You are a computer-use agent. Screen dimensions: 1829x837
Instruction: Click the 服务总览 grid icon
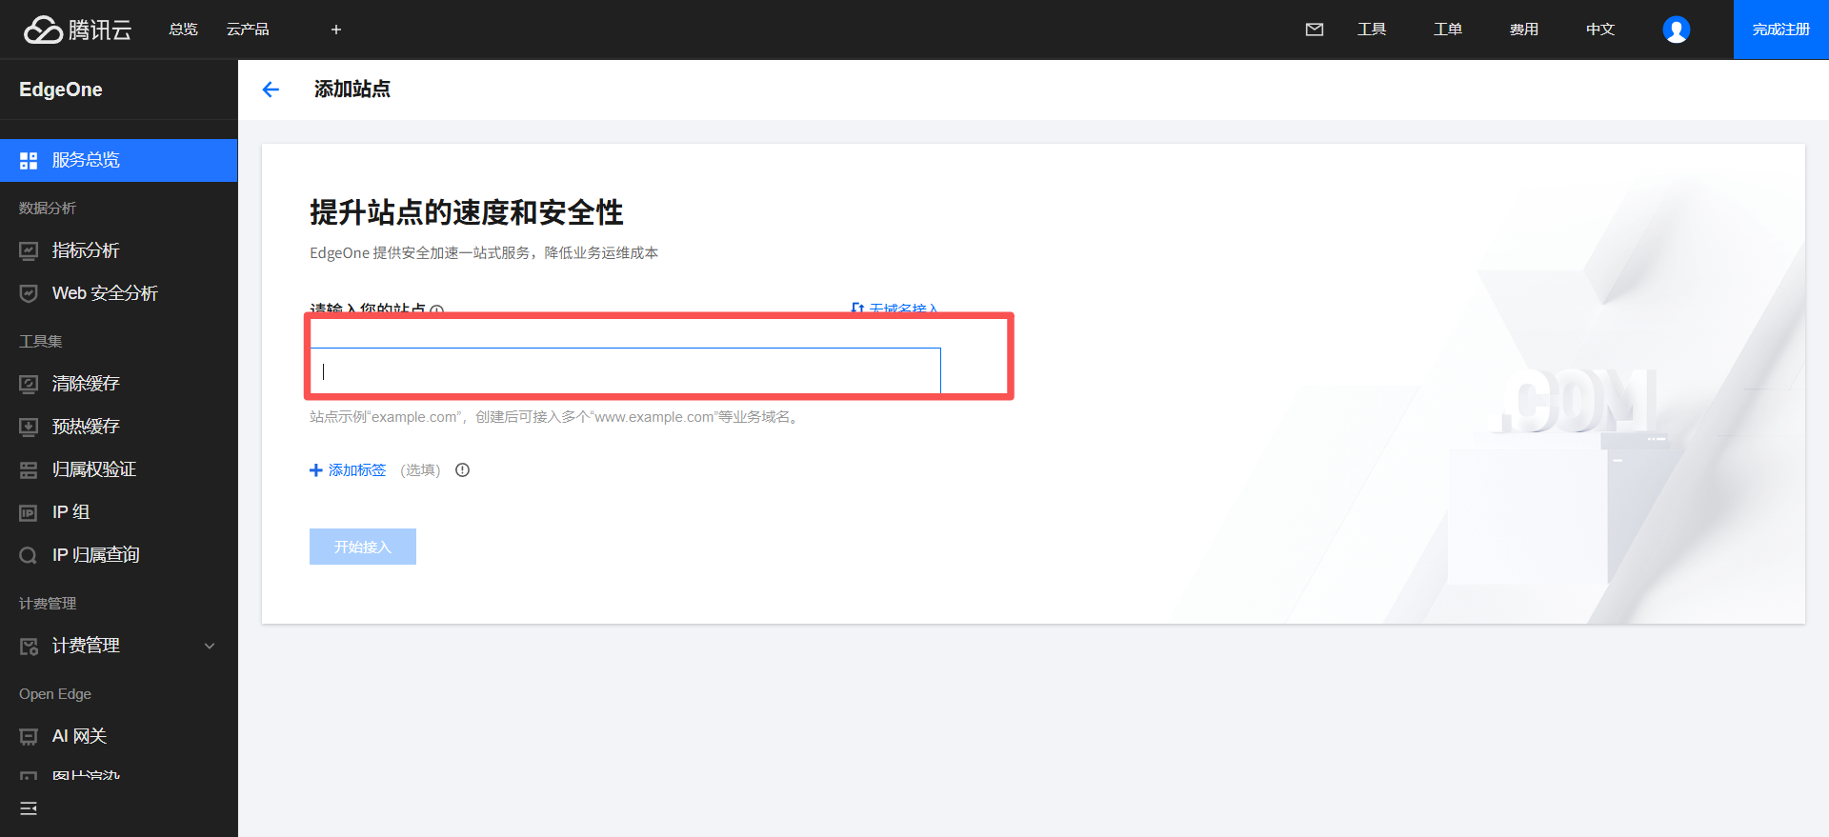pyautogui.click(x=29, y=160)
